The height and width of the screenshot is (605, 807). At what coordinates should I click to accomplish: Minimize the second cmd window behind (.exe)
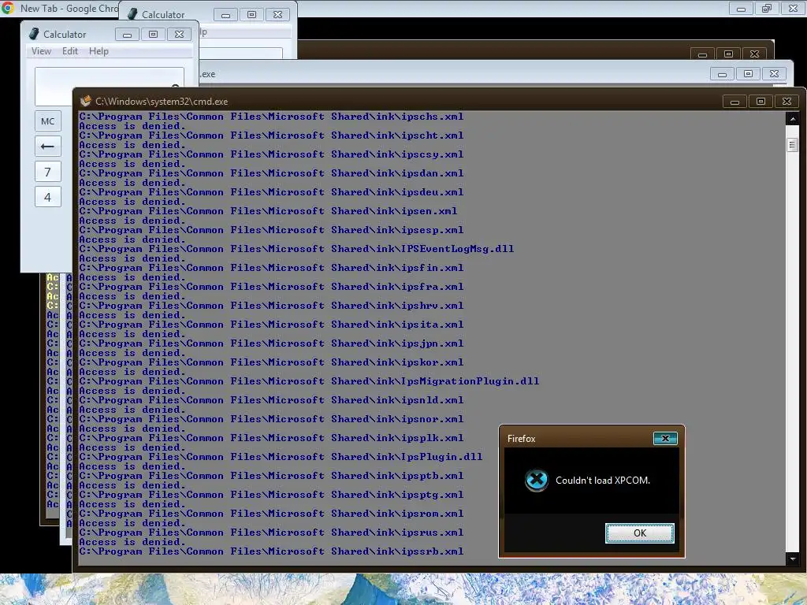click(722, 74)
